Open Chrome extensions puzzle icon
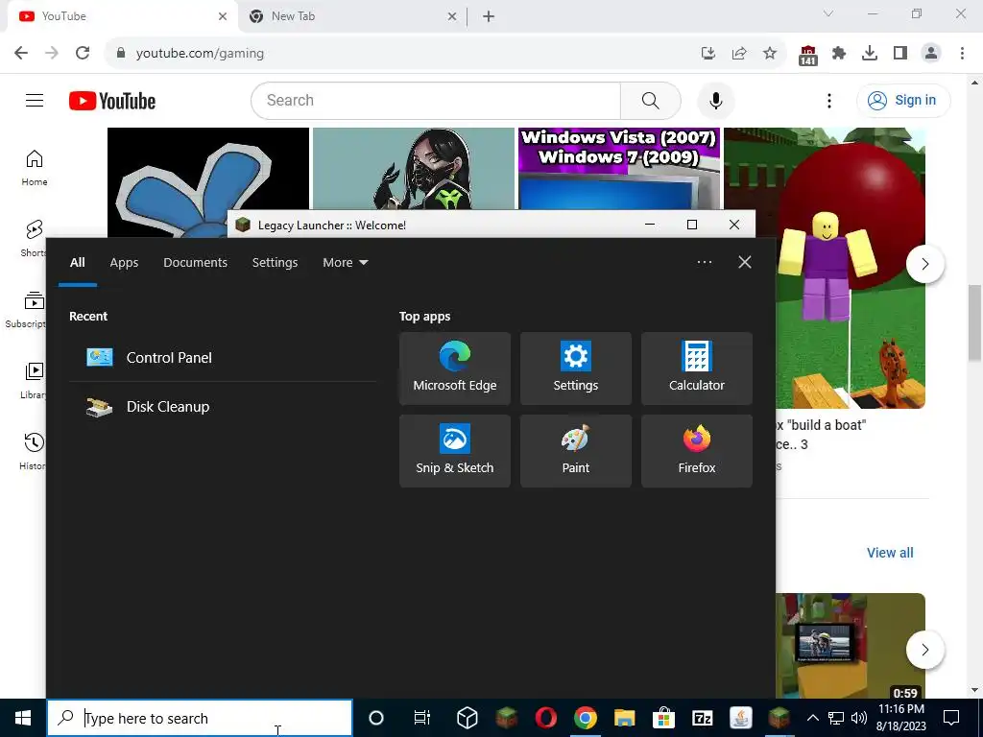This screenshot has height=737, width=983. (x=839, y=53)
